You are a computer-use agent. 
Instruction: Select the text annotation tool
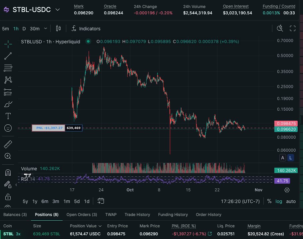click(x=8, y=116)
